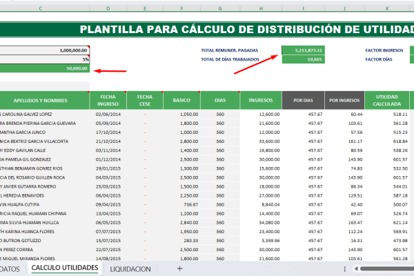The width and height of the screenshot is (414, 276).
Task: Select the DEL ROSARIO GUILLEN ROCA cell
Action: [x=45, y=177]
